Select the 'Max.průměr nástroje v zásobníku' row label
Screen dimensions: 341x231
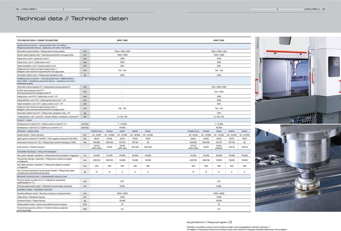click(x=44, y=160)
